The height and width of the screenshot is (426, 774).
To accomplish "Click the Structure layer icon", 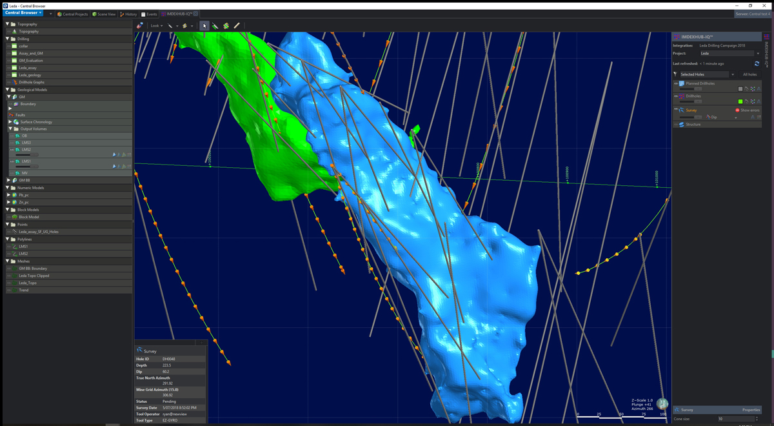I will click(682, 125).
